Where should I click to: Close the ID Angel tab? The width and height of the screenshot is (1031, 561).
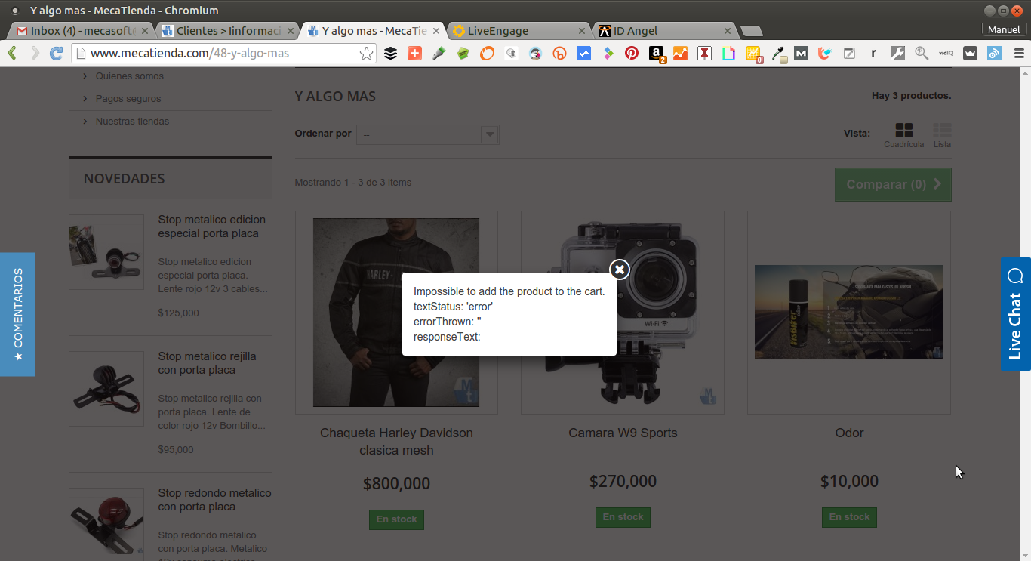(728, 31)
